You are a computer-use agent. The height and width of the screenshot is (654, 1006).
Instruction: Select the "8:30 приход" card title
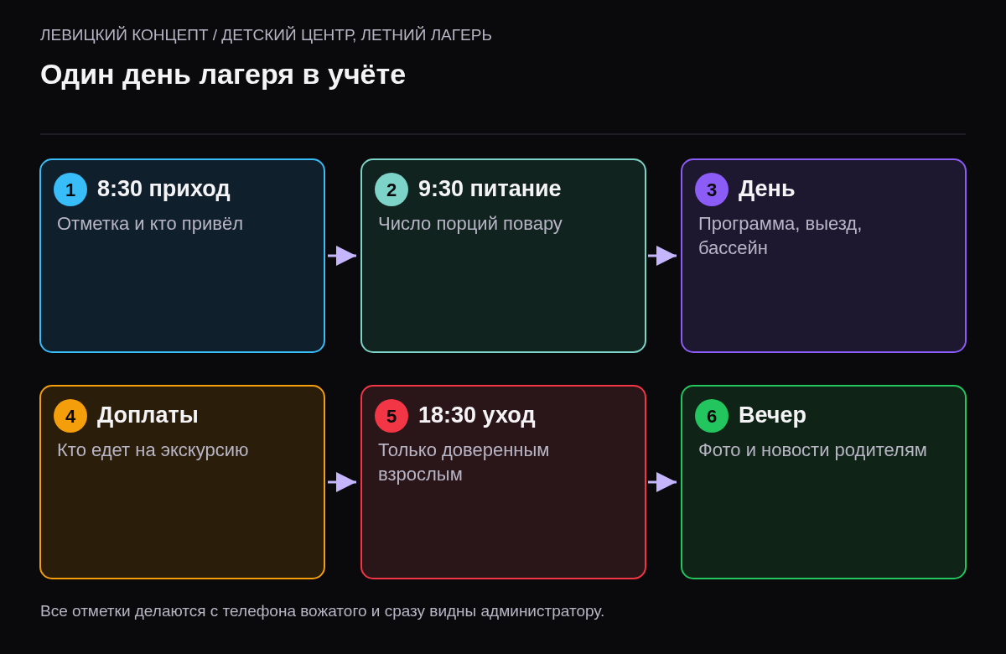tap(163, 189)
